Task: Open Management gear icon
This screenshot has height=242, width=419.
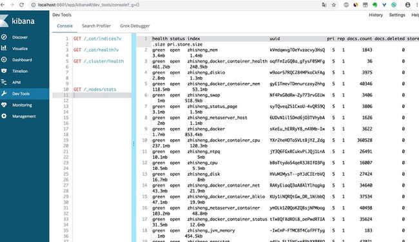Action: [4, 116]
